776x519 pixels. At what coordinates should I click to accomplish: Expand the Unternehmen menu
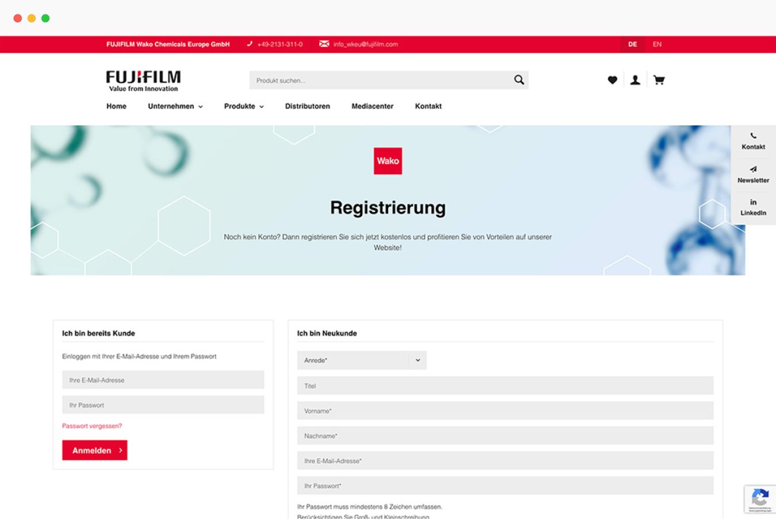(175, 106)
